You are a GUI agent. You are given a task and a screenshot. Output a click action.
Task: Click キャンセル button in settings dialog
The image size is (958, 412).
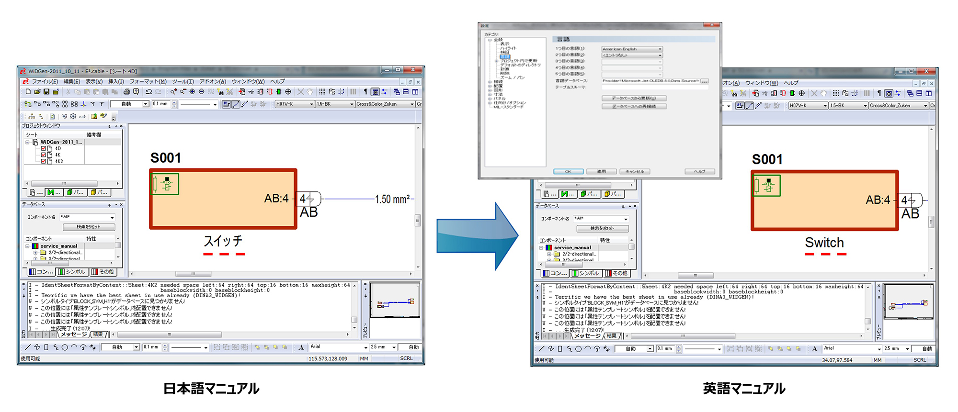point(635,171)
